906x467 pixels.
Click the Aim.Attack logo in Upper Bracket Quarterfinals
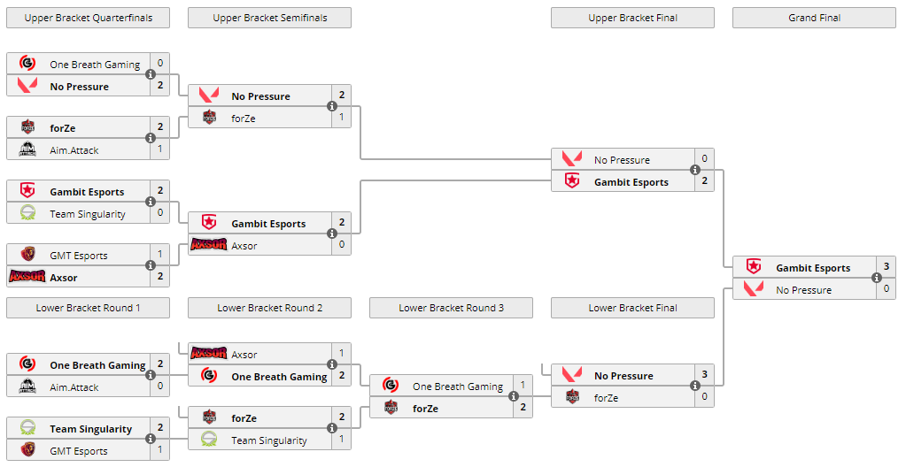point(27,149)
